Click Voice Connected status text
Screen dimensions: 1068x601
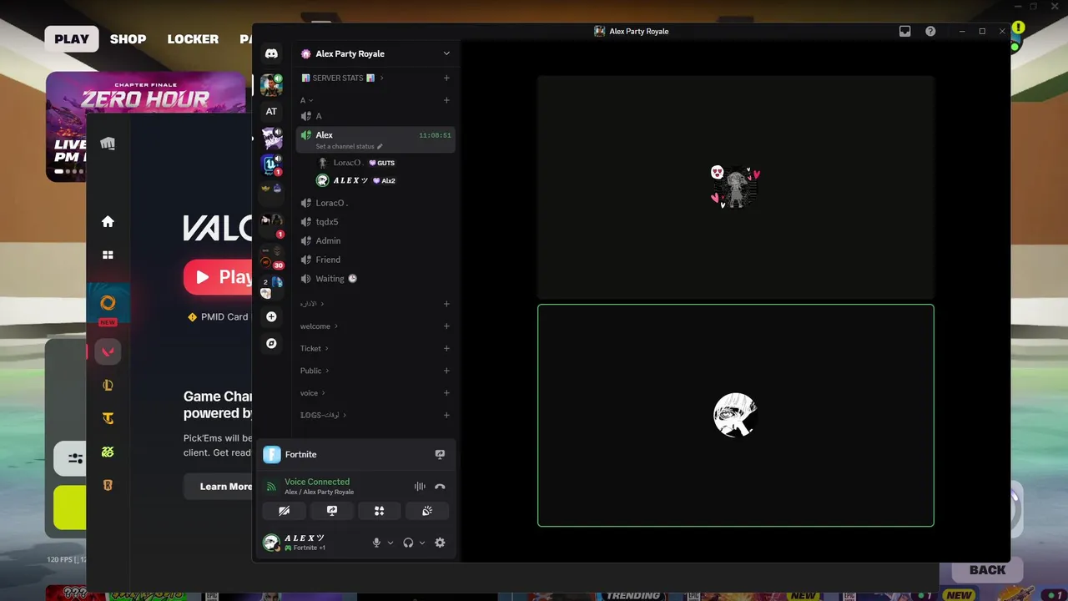pyautogui.click(x=317, y=482)
